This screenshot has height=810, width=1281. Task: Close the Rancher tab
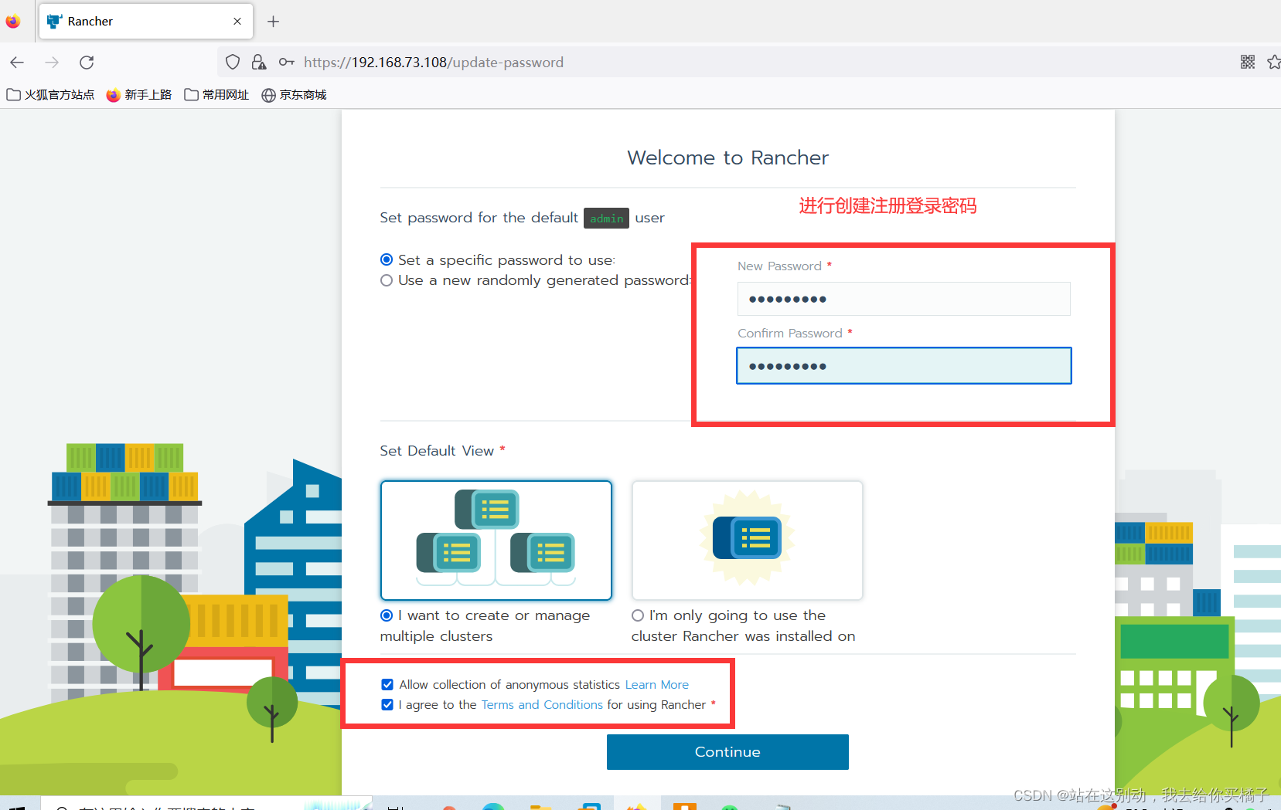tap(237, 22)
